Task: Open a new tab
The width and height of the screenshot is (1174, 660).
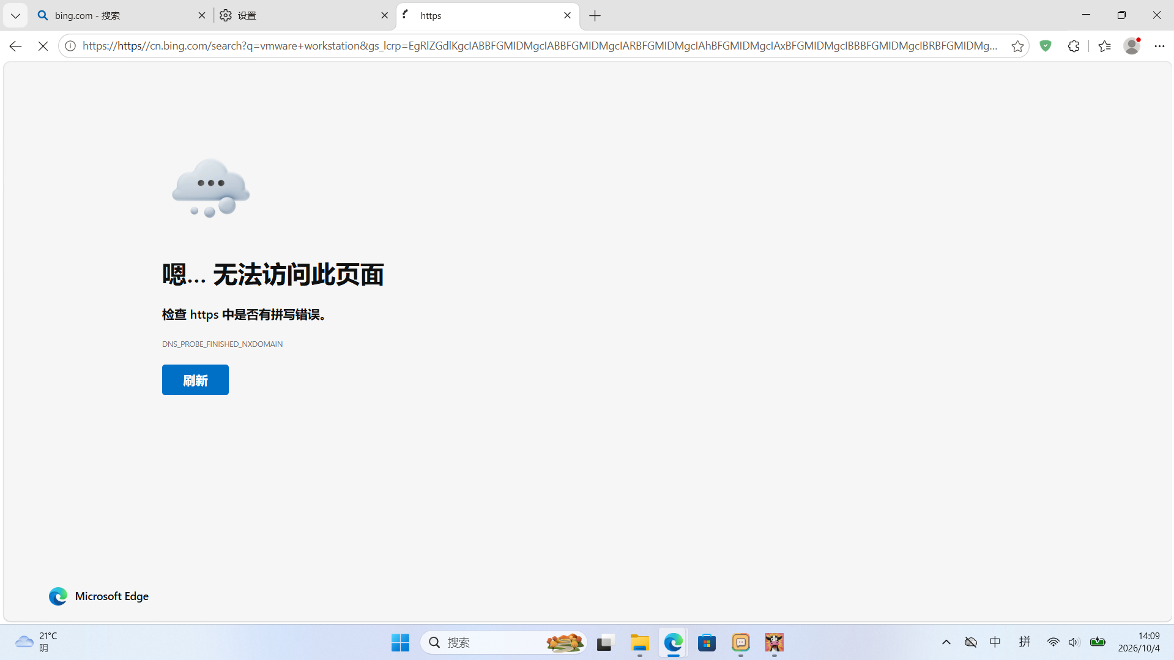Action: (595, 16)
